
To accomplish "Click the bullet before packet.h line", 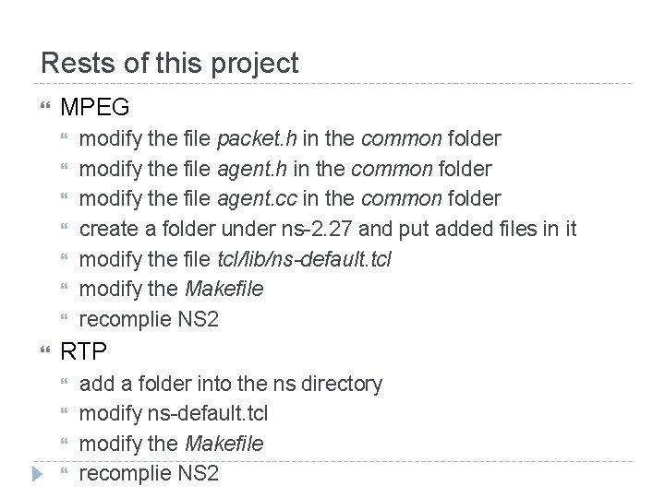I will click(64, 136).
